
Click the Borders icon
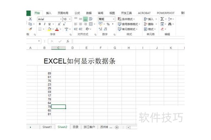point(40,29)
